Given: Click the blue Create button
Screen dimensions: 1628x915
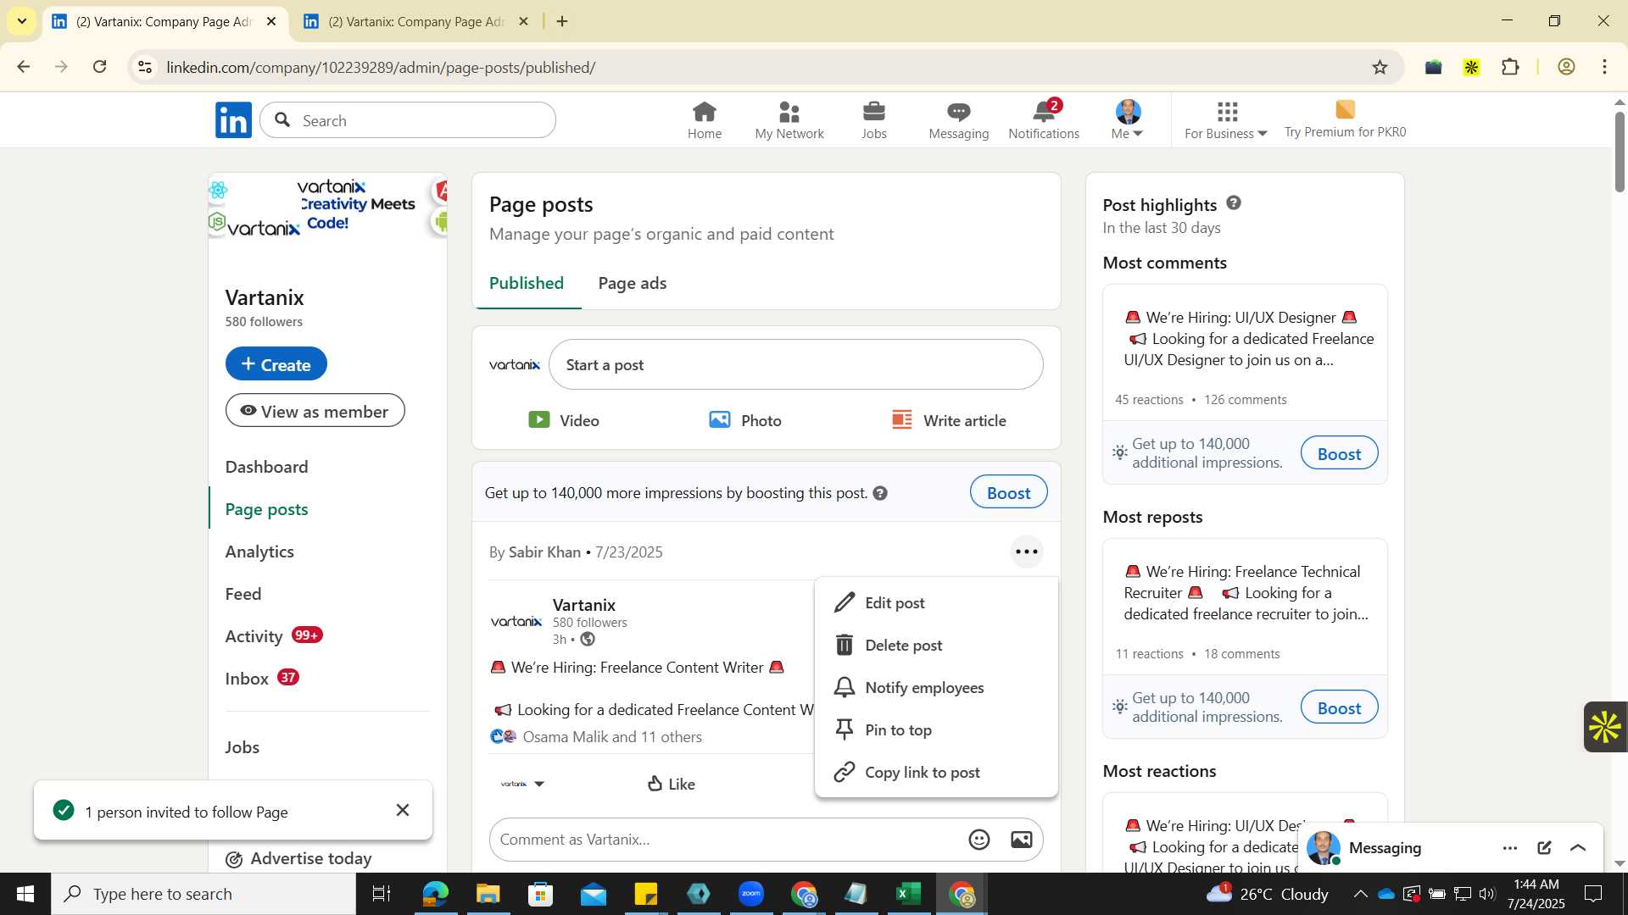Looking at the screenshot, I should tap(276, 363).
